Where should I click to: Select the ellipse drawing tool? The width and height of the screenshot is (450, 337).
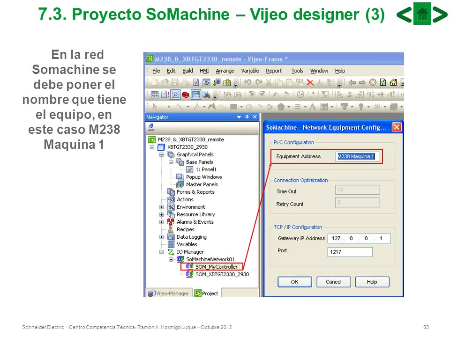249,107
